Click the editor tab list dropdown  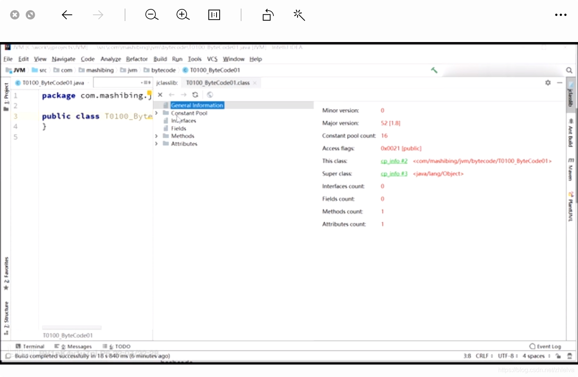point(146,83)
